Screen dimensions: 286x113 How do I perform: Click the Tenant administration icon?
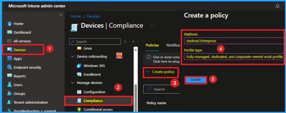point(9,102)
